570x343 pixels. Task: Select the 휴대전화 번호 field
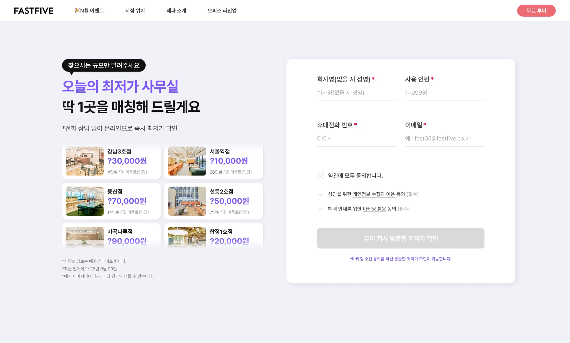357,139
